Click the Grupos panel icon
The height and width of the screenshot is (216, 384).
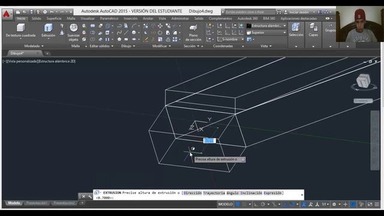click(330, 25)
